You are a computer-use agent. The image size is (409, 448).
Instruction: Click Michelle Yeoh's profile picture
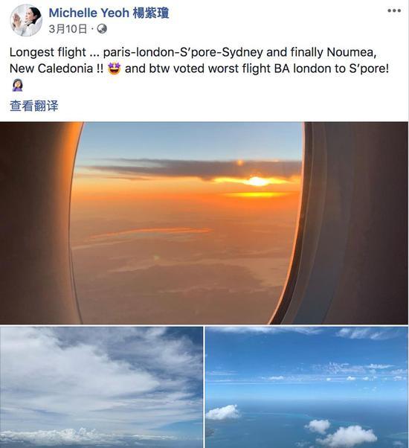point(26,21)
